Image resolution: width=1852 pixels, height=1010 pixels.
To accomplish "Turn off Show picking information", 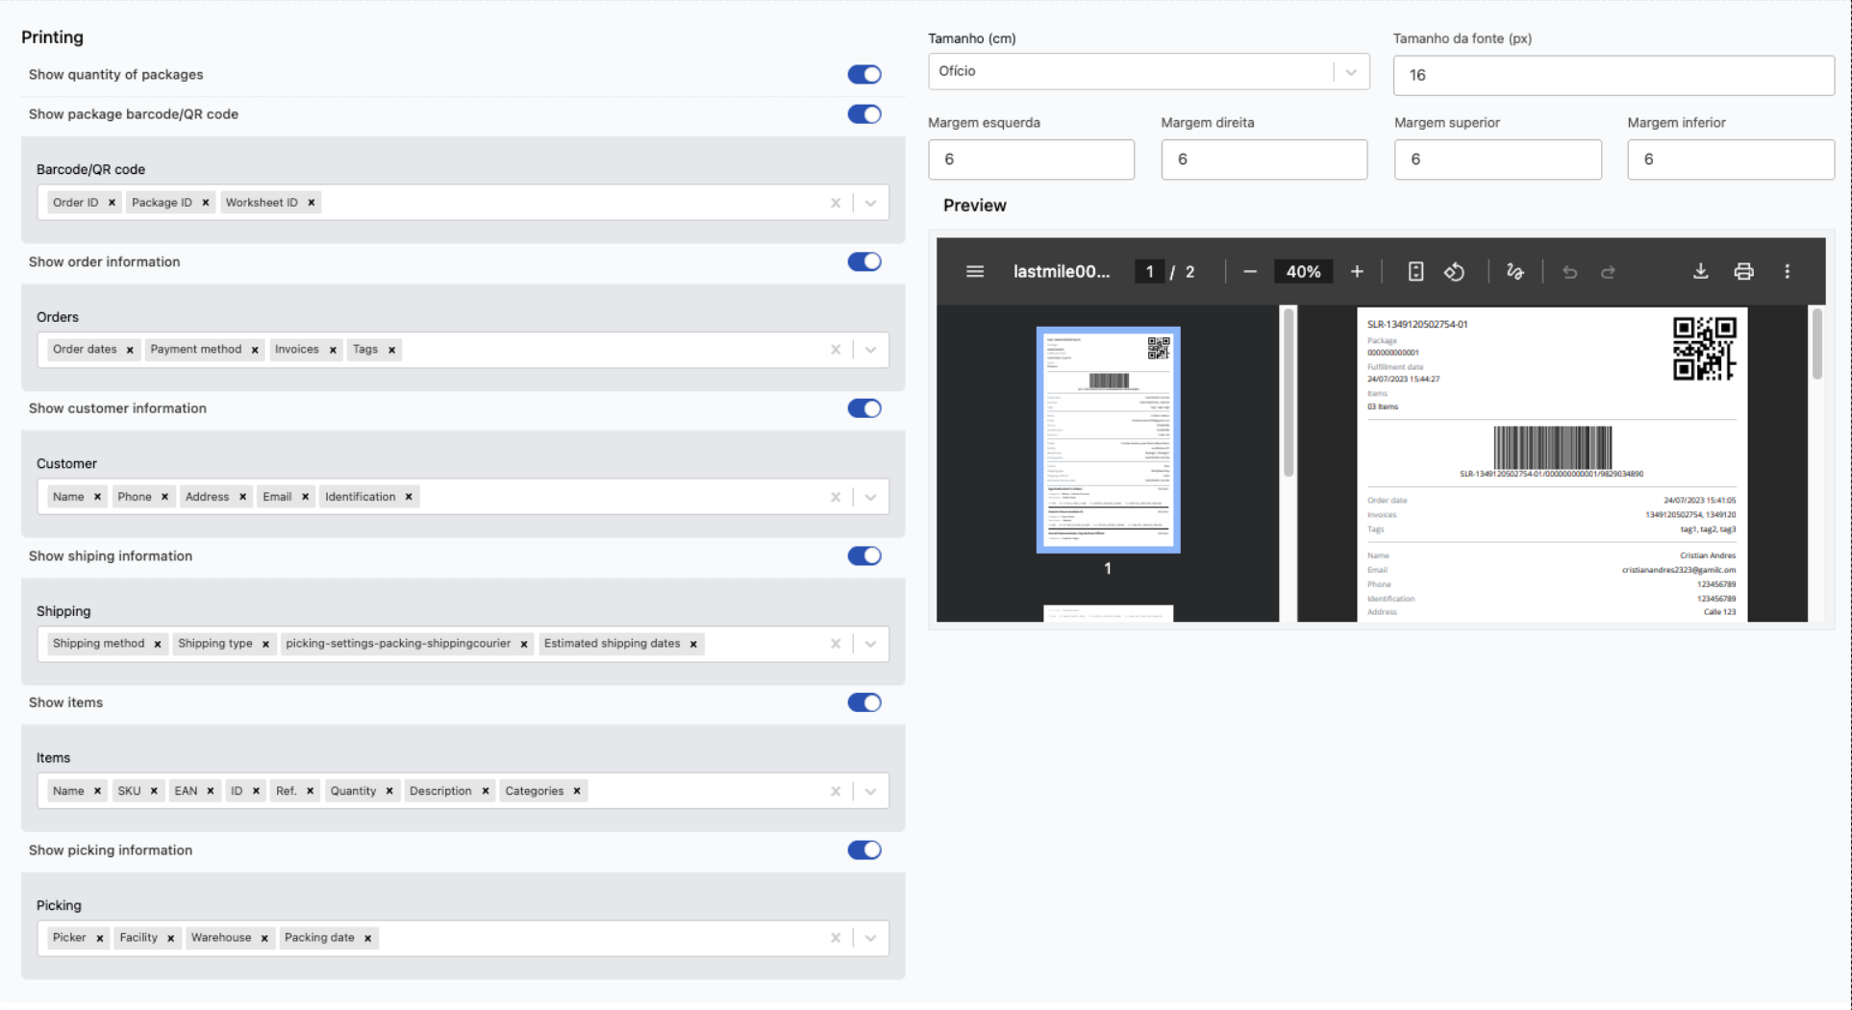I will [863, 850].
